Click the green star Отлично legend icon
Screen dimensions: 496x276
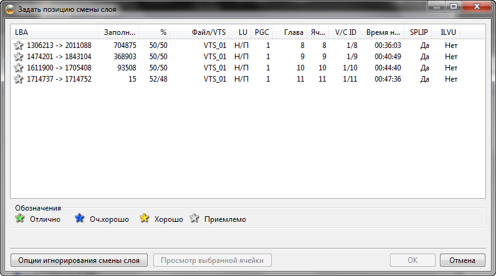pos(19,219)
